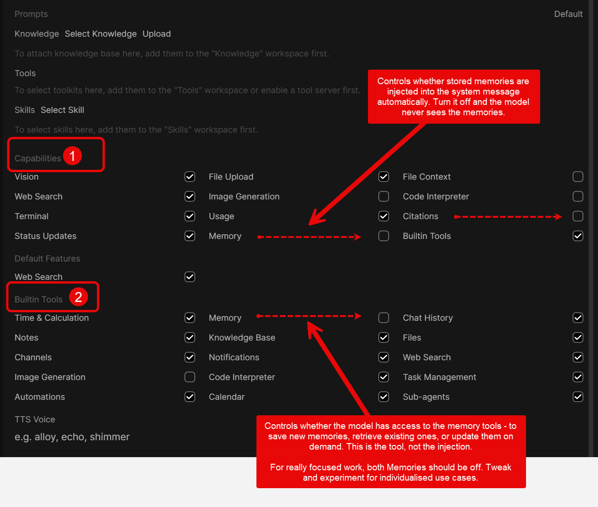Toggle the Calendar checkbox

384,397
